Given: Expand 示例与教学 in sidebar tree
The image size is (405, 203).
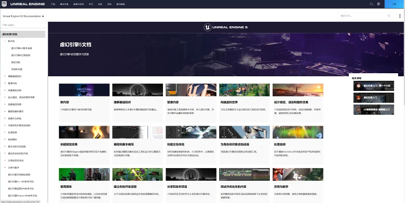Looking at the screenshot, I should 5,168.
